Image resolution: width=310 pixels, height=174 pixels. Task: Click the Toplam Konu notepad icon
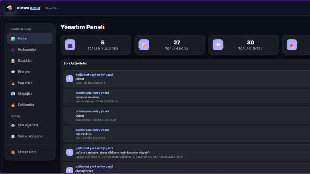(144, 45)
